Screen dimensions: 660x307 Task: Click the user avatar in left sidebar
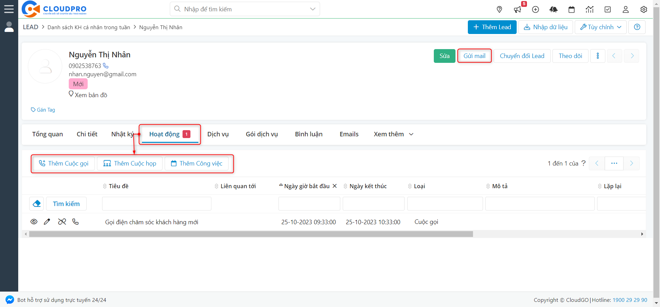[x=9, y=27]
